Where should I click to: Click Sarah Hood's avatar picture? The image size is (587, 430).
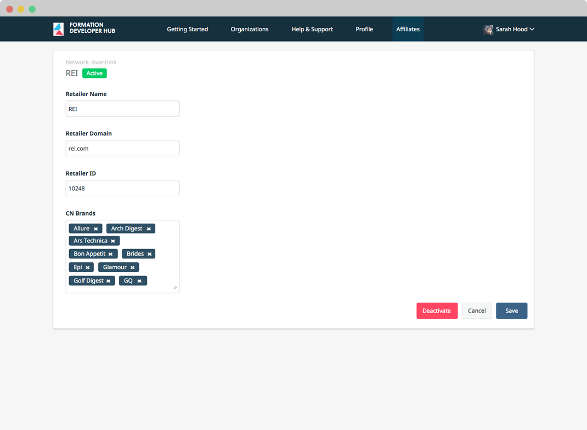coord(488,29)
